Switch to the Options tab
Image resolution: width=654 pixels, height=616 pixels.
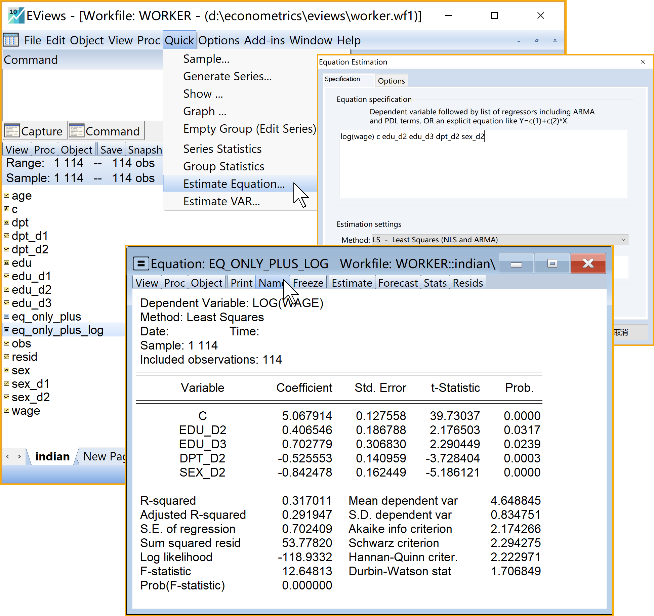(x=391, y=81)
